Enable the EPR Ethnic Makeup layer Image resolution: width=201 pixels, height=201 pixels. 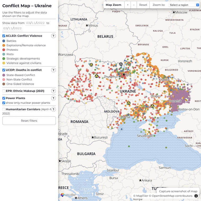[x=4, y=91]
